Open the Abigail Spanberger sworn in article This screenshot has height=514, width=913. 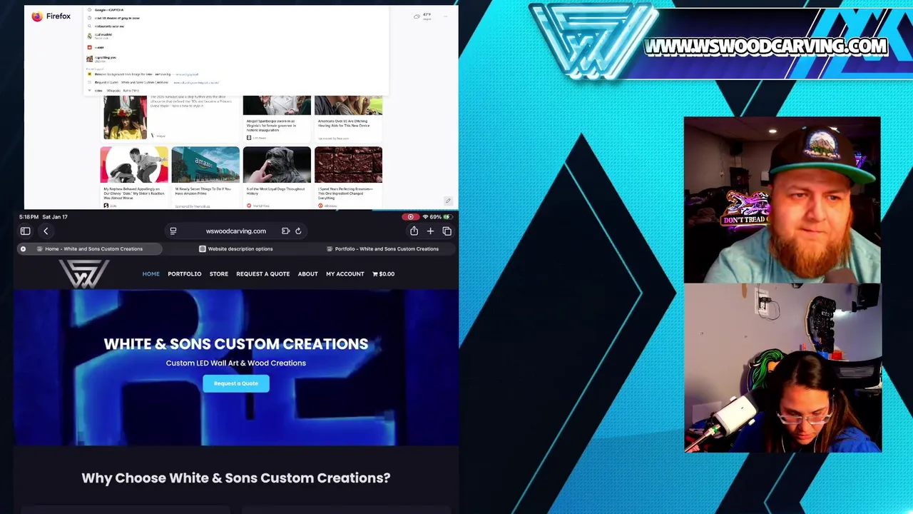click(277, 118)
